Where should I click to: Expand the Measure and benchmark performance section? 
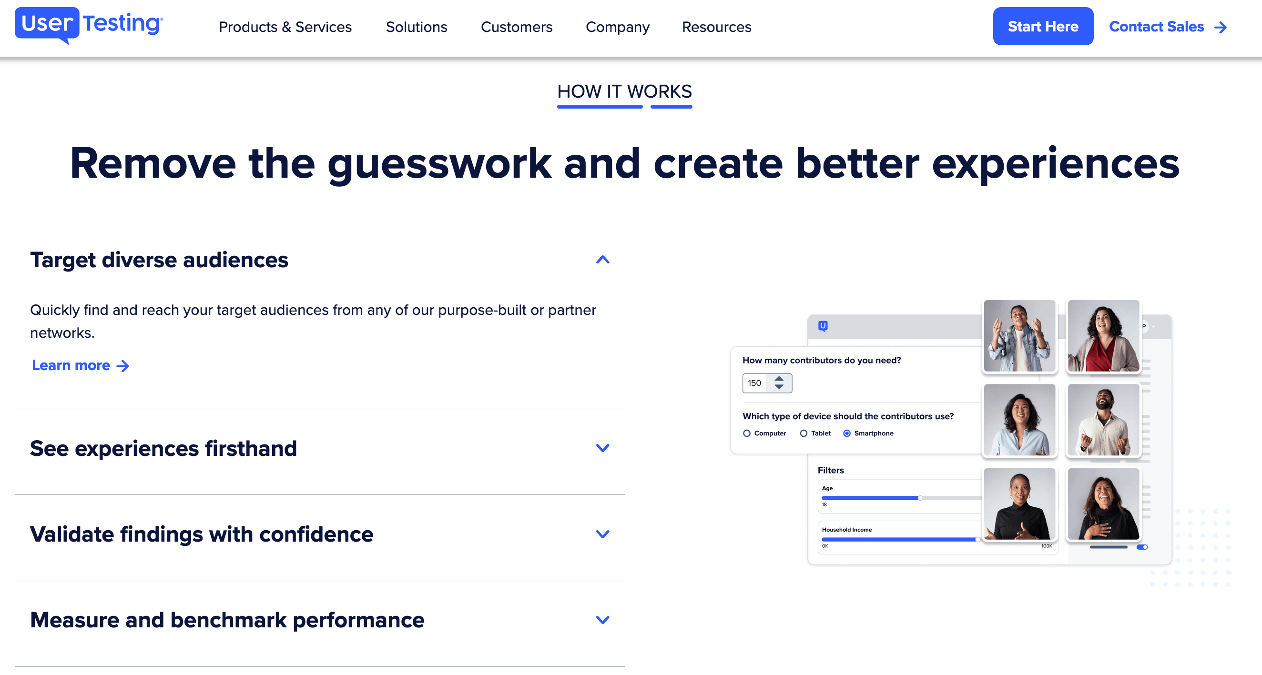602,619
